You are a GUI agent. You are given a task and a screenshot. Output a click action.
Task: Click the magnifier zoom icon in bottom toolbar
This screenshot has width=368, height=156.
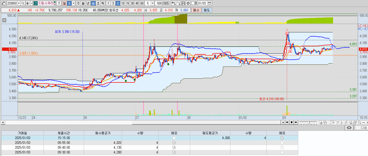pyautogui.click(x=359, y=122)
